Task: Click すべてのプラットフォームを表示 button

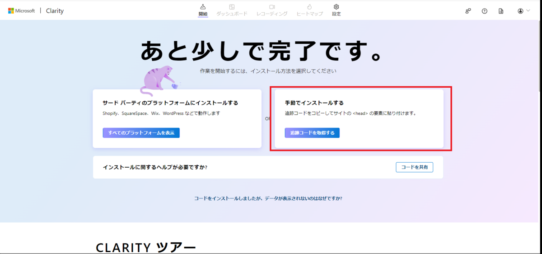Action: (141, 133)
